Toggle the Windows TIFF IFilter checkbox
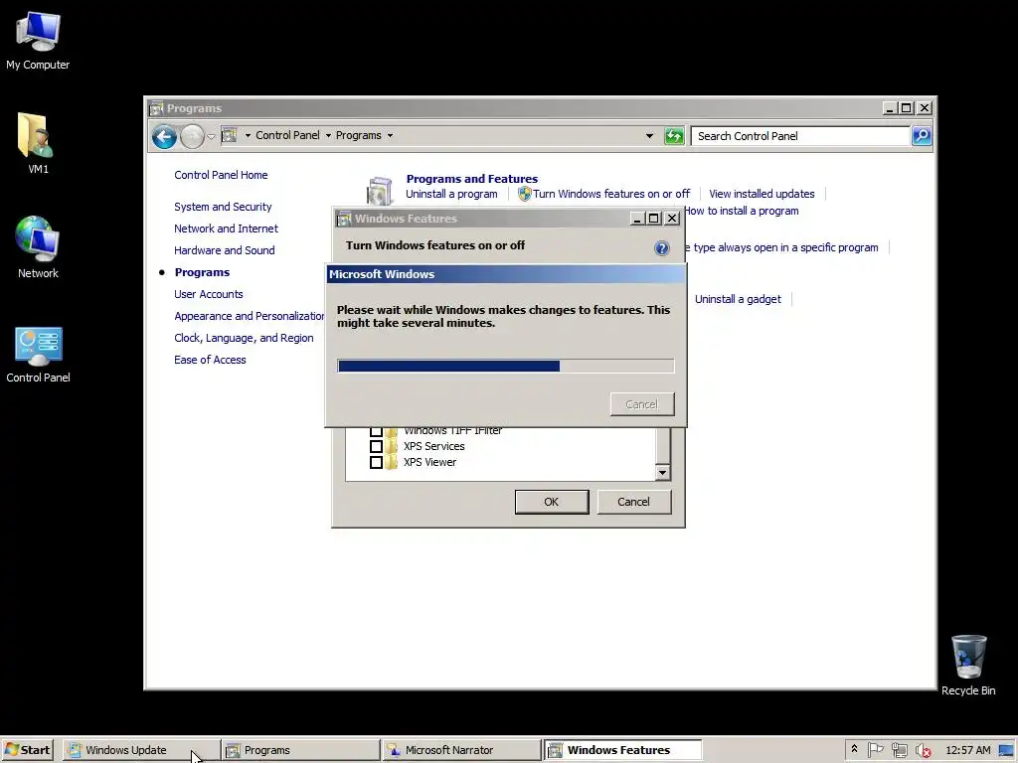The height and width of the screenshot is (763, 1018). [376, 431]
